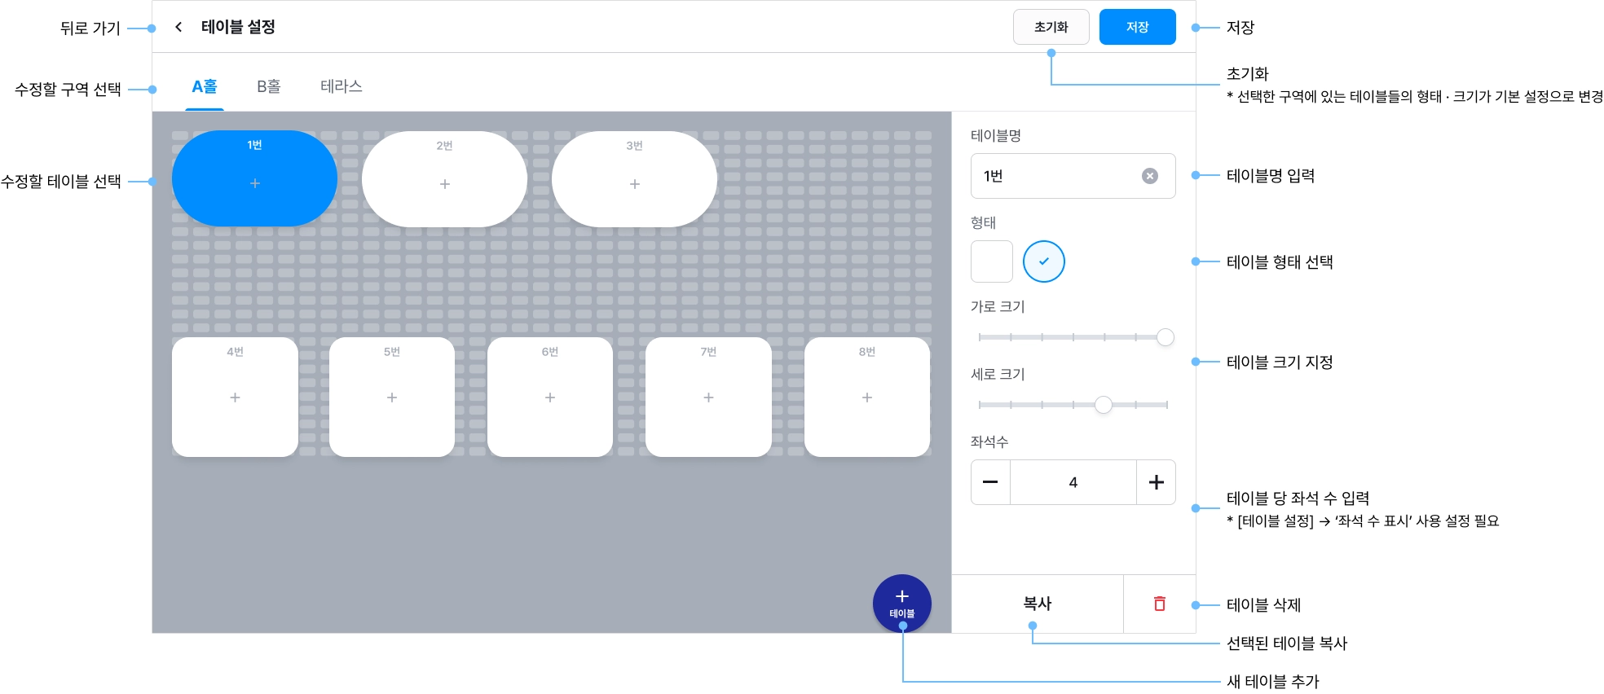This screenshot has width=1604, height=694.
Task: Click the plus icon inside 7번 table
Action: pyautogui.click(x=708, y=398)
